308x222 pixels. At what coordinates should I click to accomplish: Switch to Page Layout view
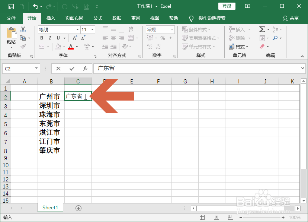pyautogui.click(x=216, y=217)
